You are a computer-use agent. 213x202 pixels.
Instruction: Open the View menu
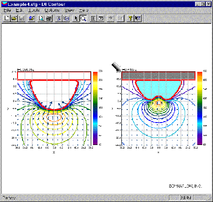tap(69, 10)
